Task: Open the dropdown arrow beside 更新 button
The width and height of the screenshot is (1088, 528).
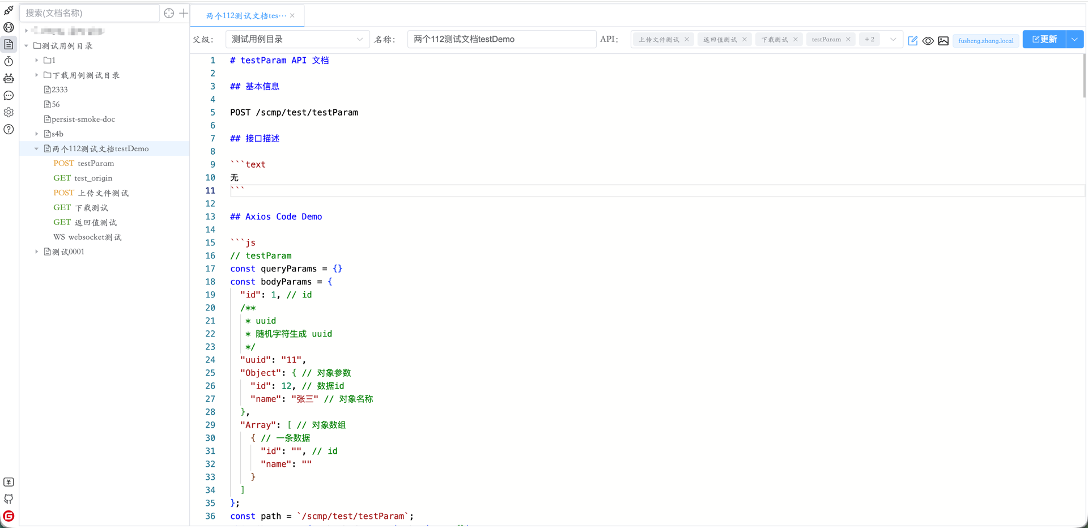Action: 1074,39
